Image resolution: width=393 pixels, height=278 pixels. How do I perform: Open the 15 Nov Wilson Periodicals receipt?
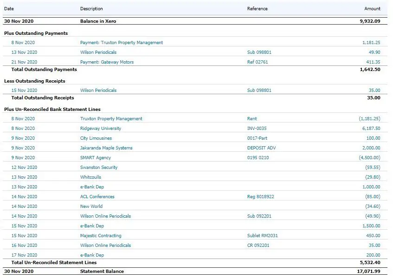point(98,91)
